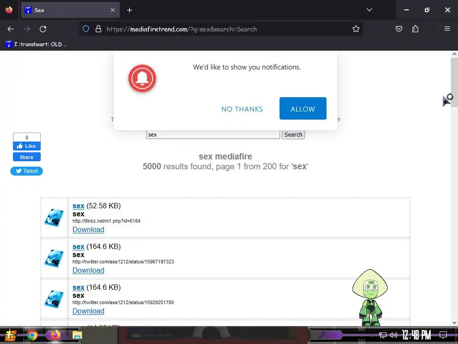
Task: Click the red notification bell icon
Action: pyautogui.click(x=142, y=78)
